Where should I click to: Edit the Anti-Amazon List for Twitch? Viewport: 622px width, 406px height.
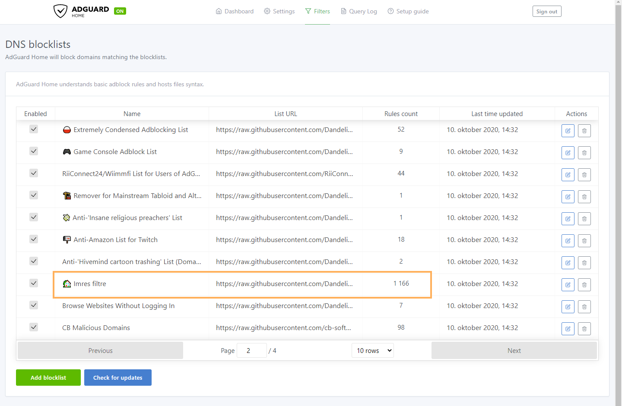pyautogui.click(x=568, y=241)
